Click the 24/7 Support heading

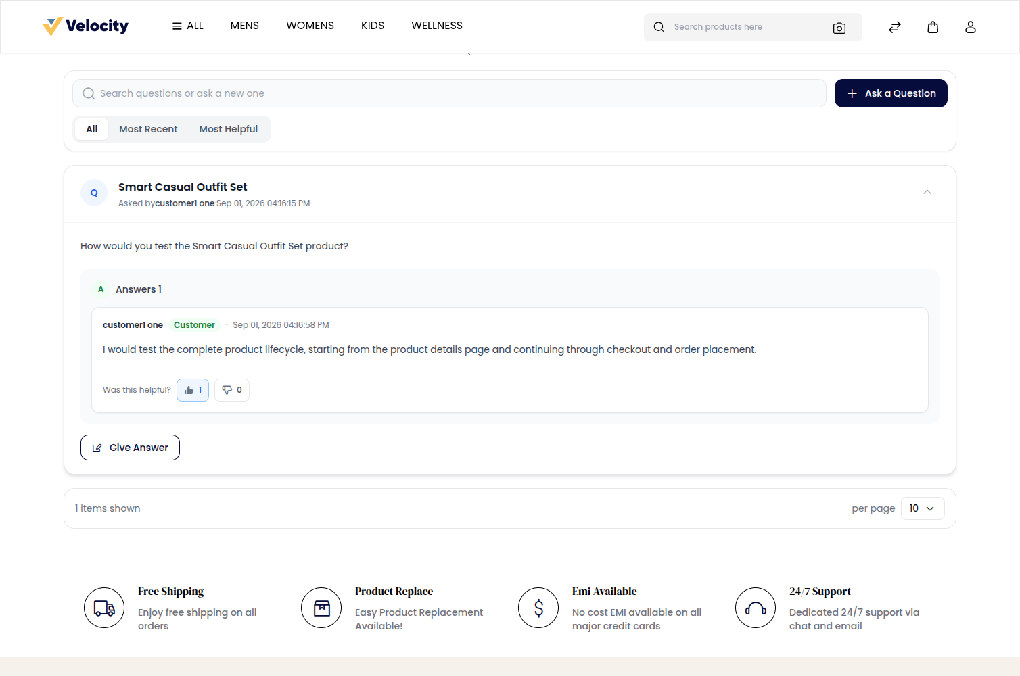click(820, 591)
